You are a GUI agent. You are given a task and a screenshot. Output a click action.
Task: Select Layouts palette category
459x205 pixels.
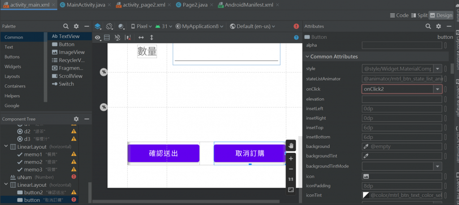[x=12, y=76]
